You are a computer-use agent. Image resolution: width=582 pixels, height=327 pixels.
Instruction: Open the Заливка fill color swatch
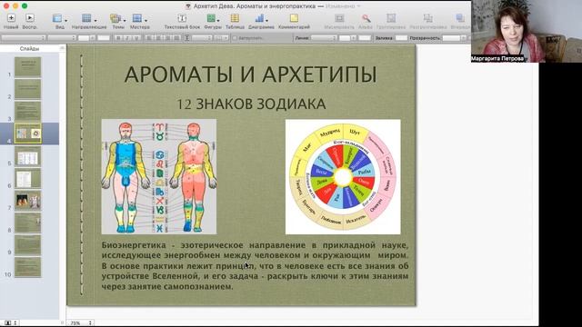point(401,38)
